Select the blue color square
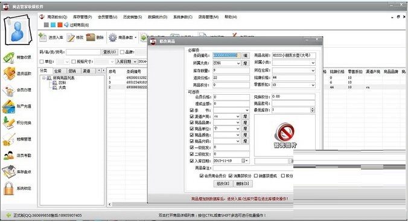Screen dimensions: 408x222 tap(53, 25)
